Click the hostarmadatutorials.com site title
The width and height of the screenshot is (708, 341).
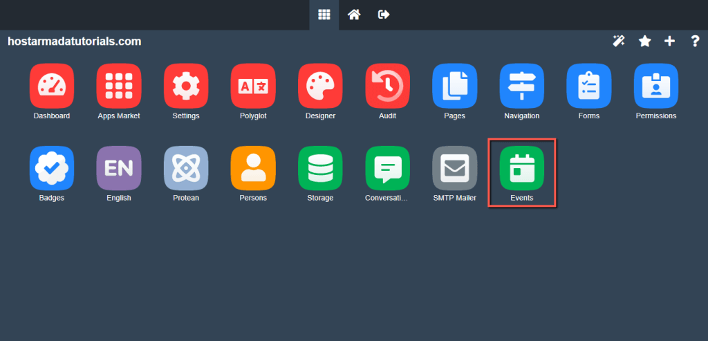75,42
